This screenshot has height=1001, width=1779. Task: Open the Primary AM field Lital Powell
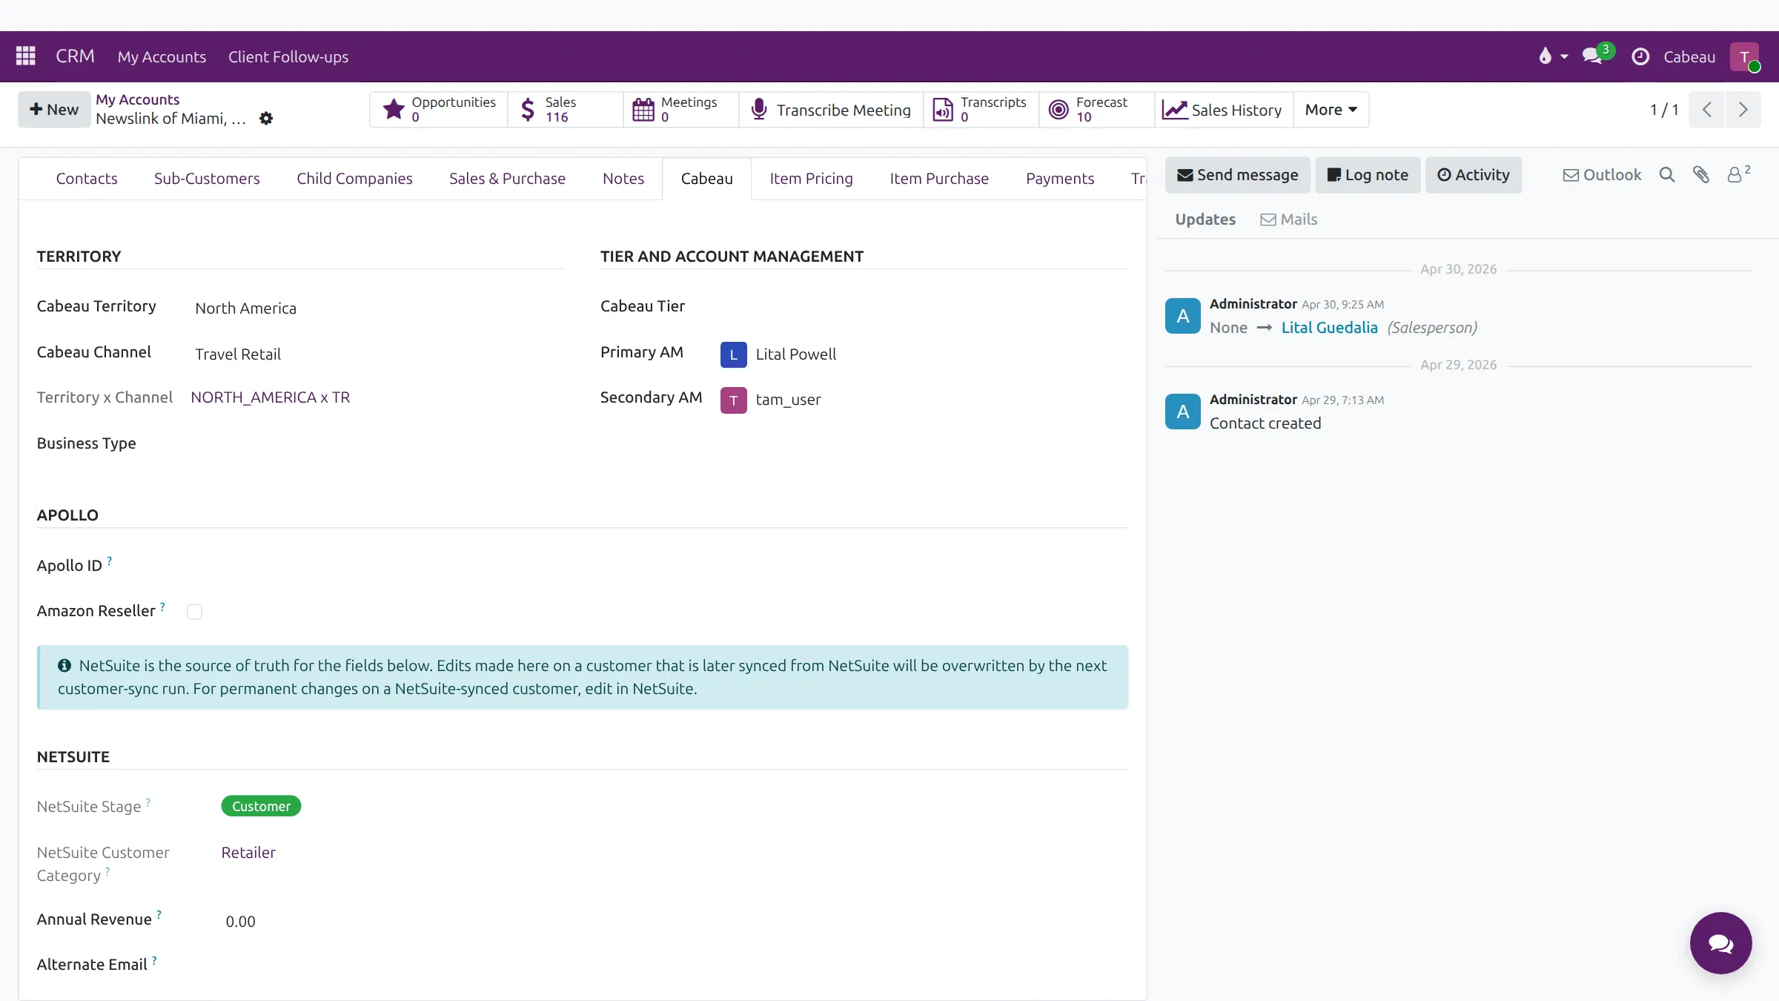click(924, 354)
